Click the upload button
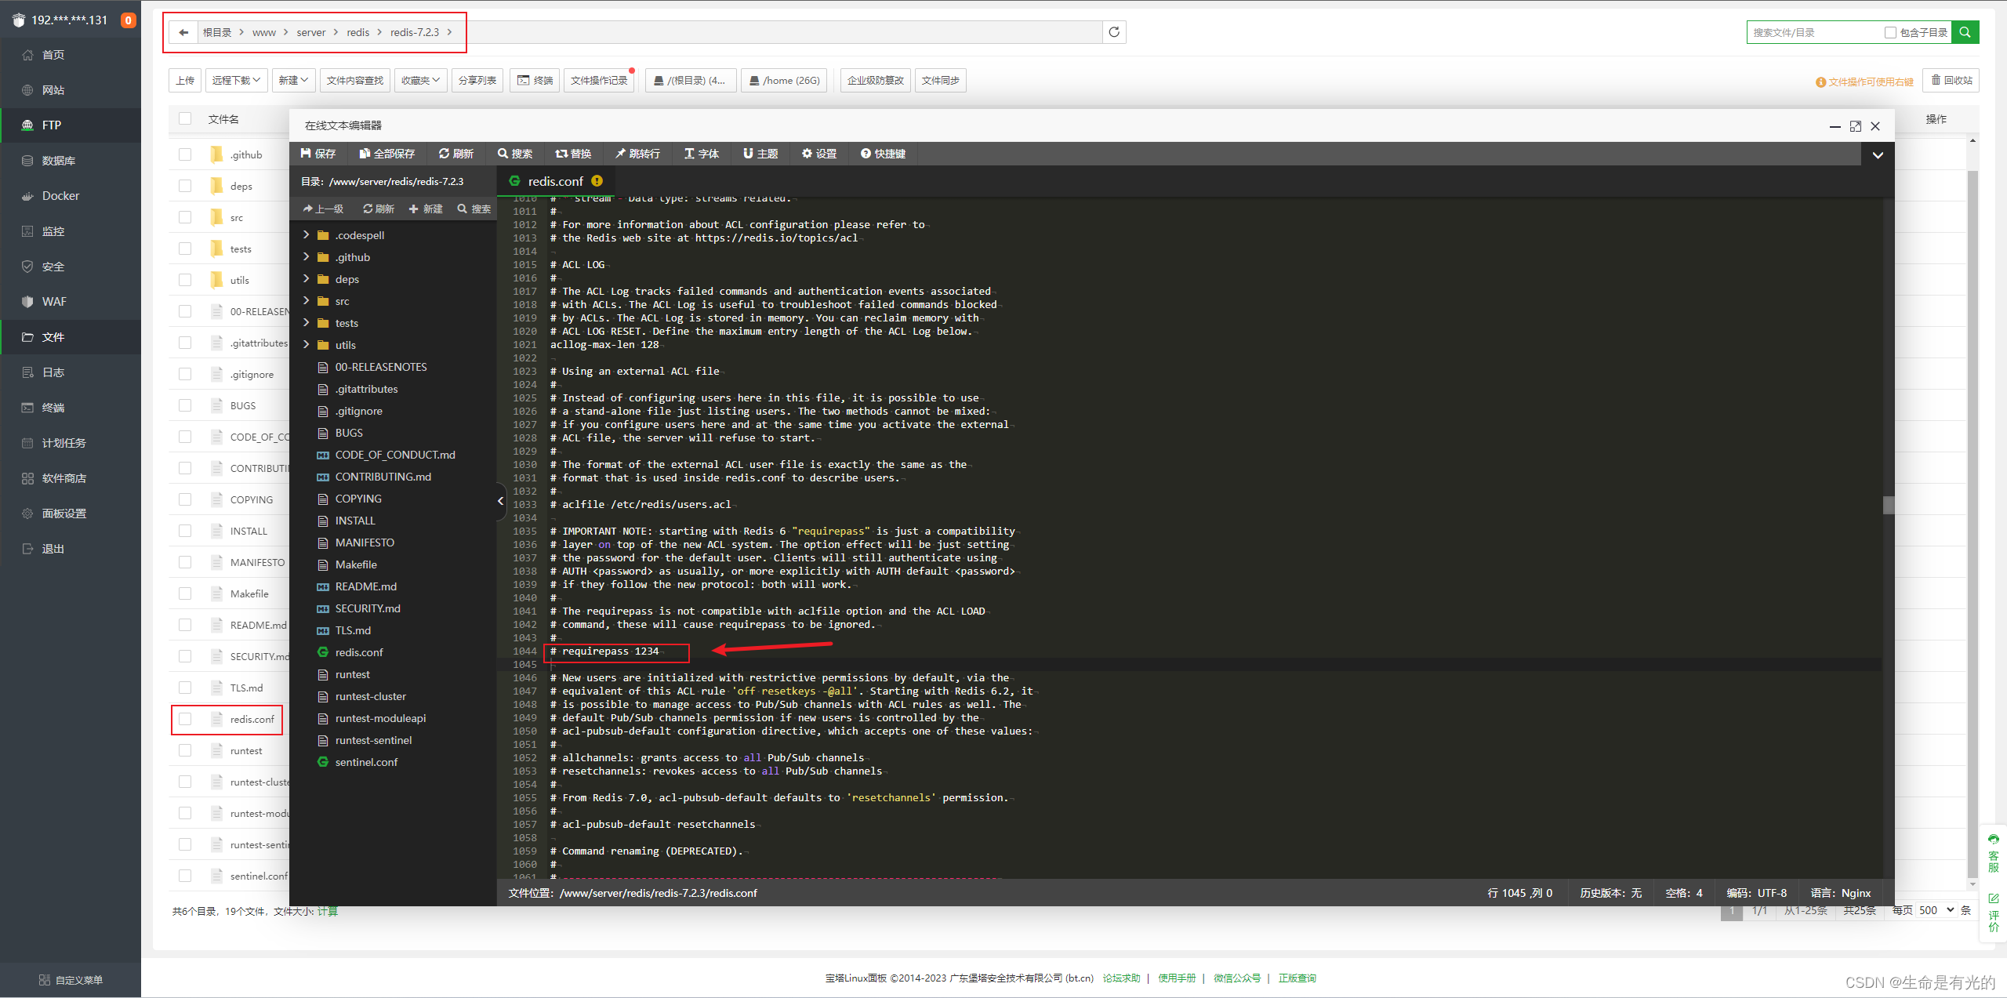2007x998 pixels. (185, 80)
